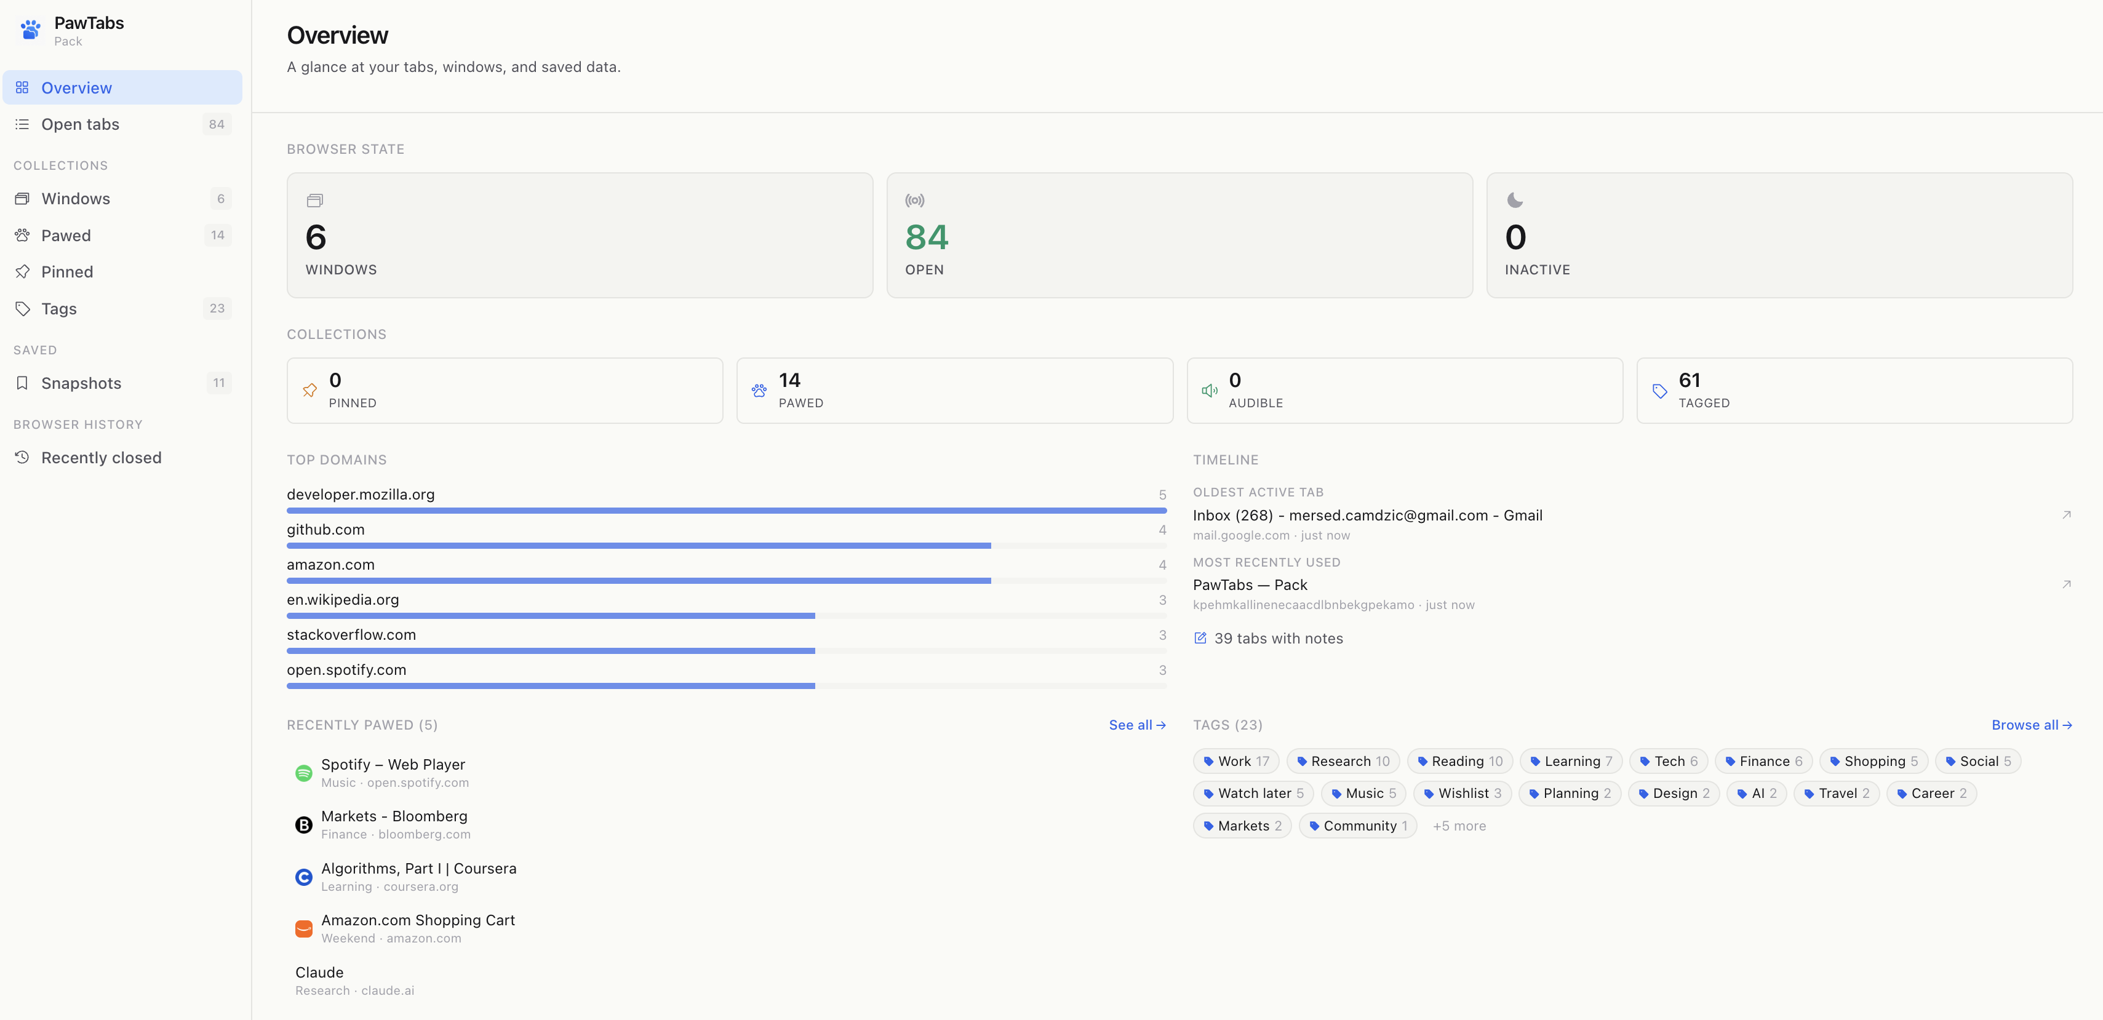Select the Shopping tag chip
Image resolution: width=2103 pixels, height=1020 pixels.
(x=1874, y=760)
